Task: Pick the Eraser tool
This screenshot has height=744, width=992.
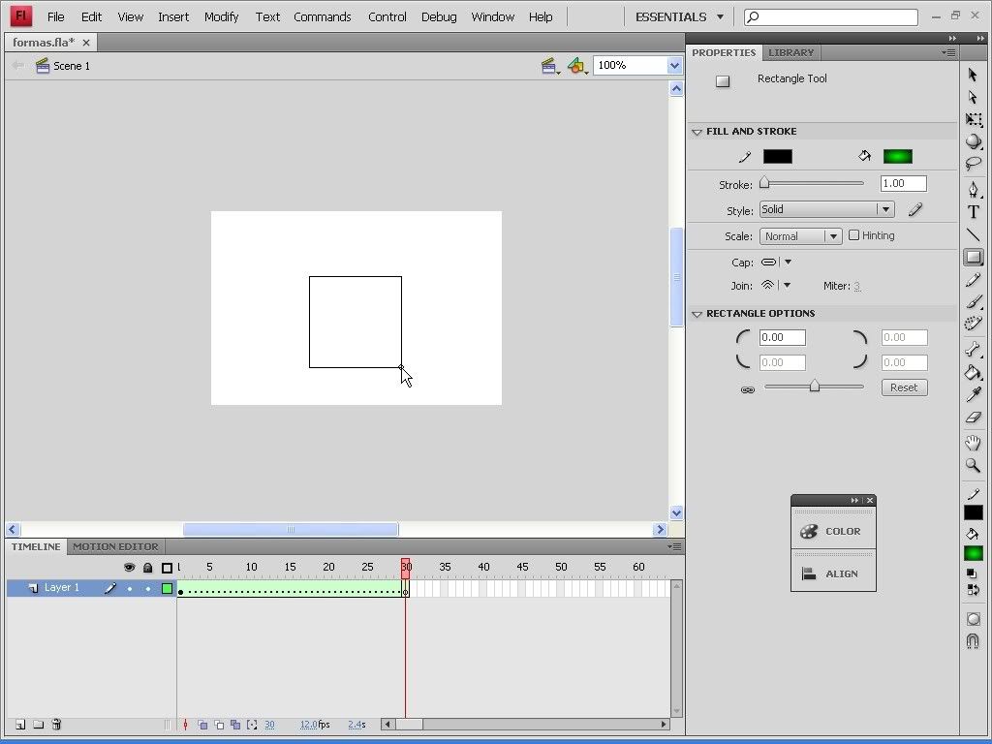Action: (x=973, y=418)
